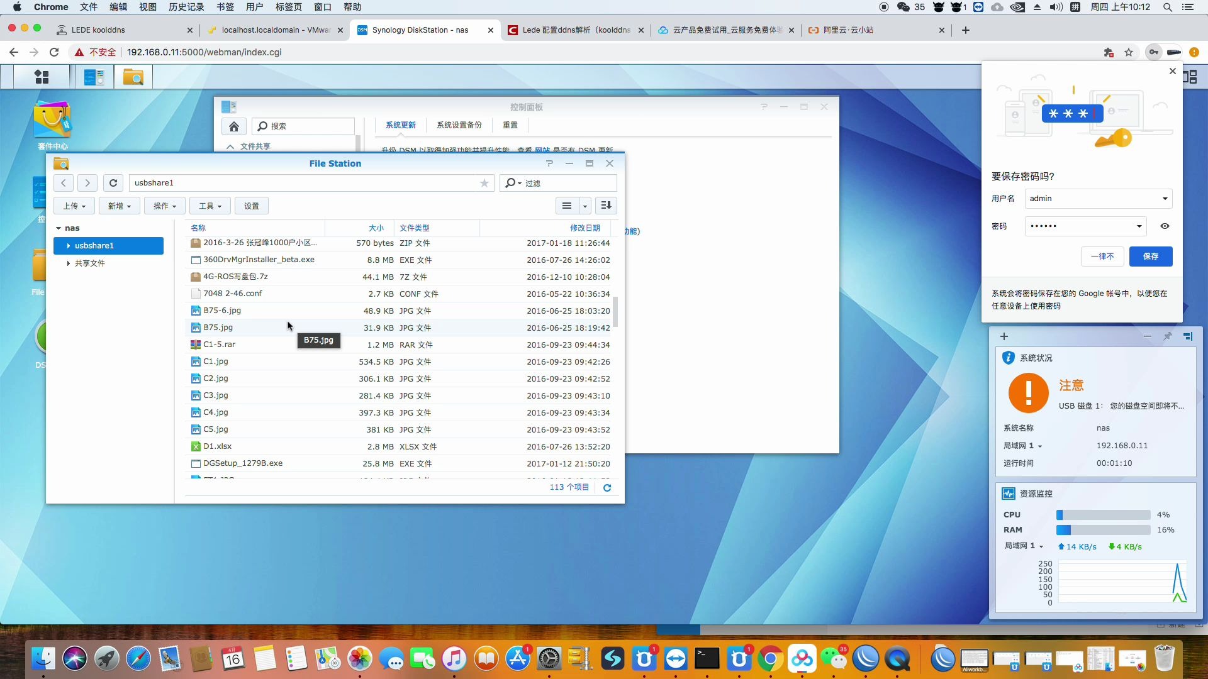The height and width of the screenshot is (679, 1208).
Task: Open File Station sort options
Action: tap(606, 206)
